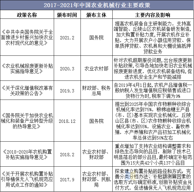Viewport: 194px width, 192px height.
Task: Click the date cell 2019.3
Action: click(x=67, y=91)
